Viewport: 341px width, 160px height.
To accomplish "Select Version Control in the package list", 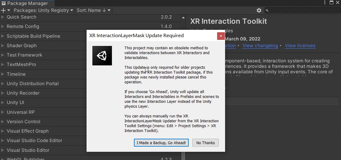I will 24,122.
